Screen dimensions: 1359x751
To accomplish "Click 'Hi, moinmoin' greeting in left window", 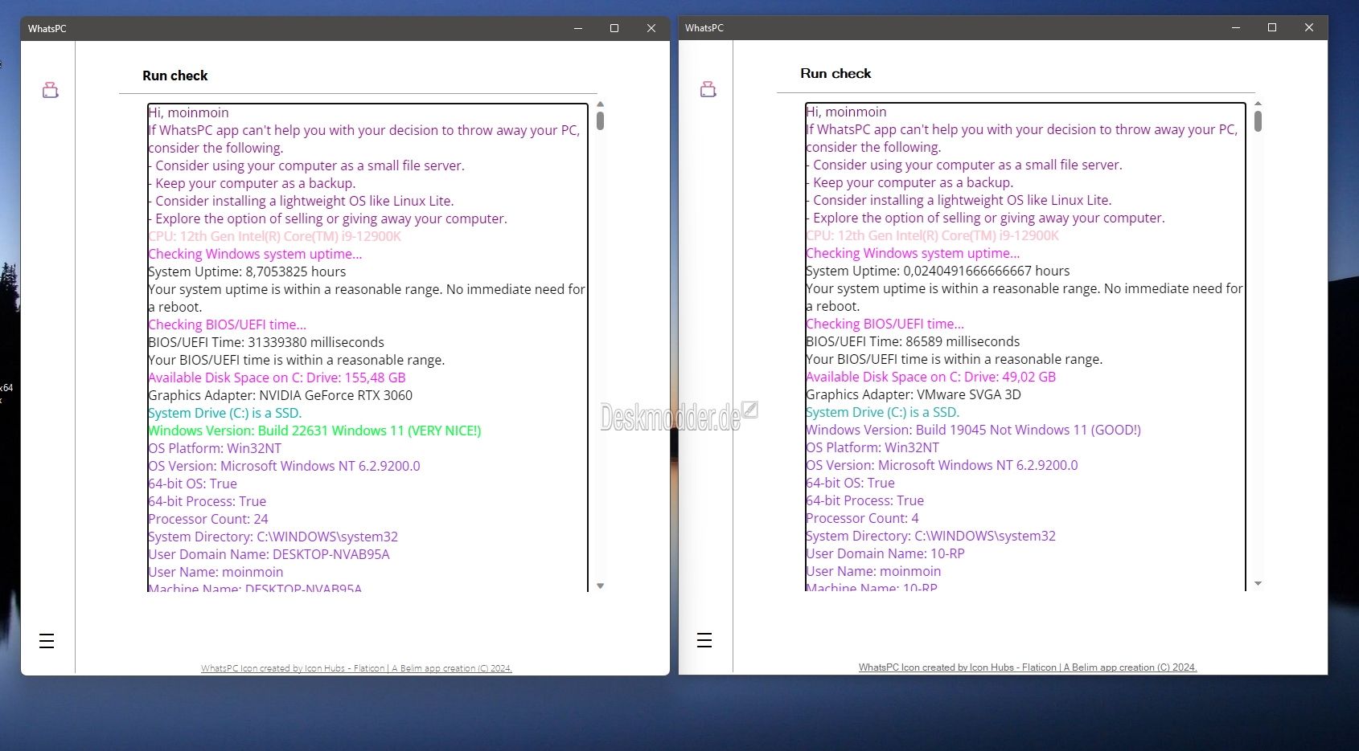I will coord(188,112).
